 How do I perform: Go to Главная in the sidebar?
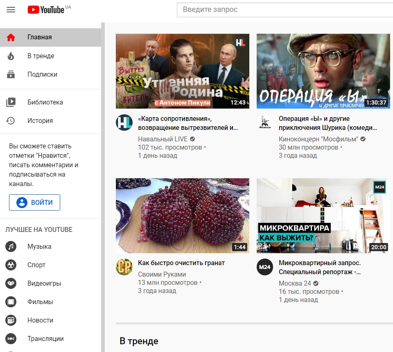(50, 37)
